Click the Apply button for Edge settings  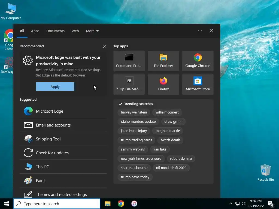(55, 87)
